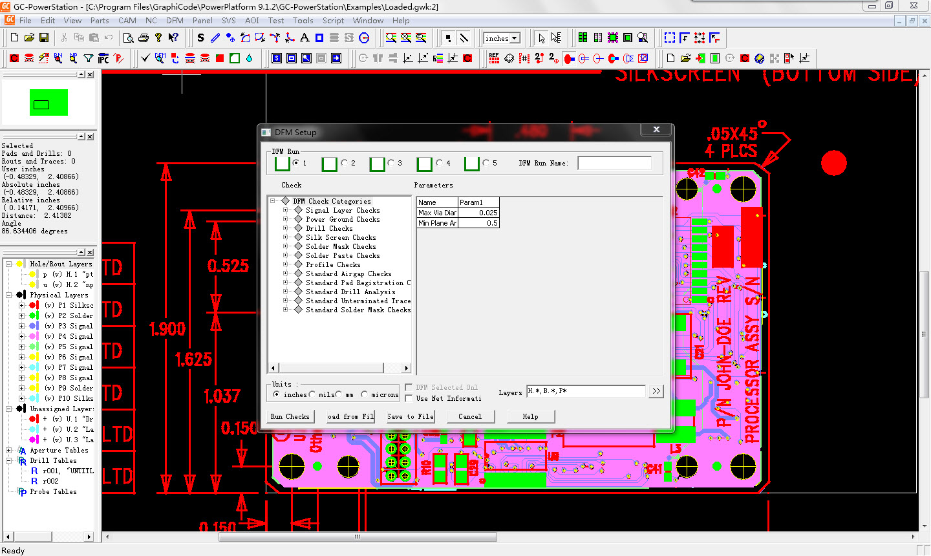Choose mm units radio button
The height and width of the screenshot is (556, 931).
(x=339, y=394)
